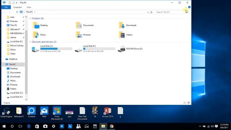Collapse the Folders (6) group

point(30,18)
